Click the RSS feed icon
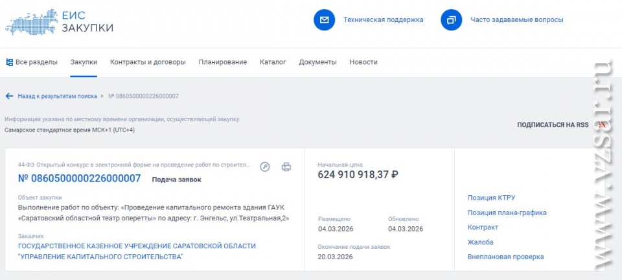This screenshot has width=622, height=280. point(602,124)
